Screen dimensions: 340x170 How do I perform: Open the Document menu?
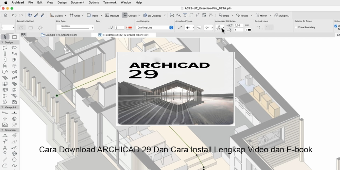coord(78,3)
